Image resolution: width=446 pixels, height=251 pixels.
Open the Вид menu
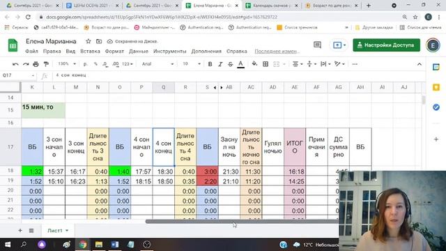click(70, 51)
